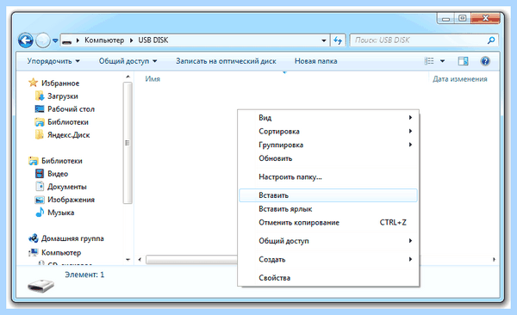Choose Настроить папку... in context menu
517x315 pixels.
[x=328, y=177]
